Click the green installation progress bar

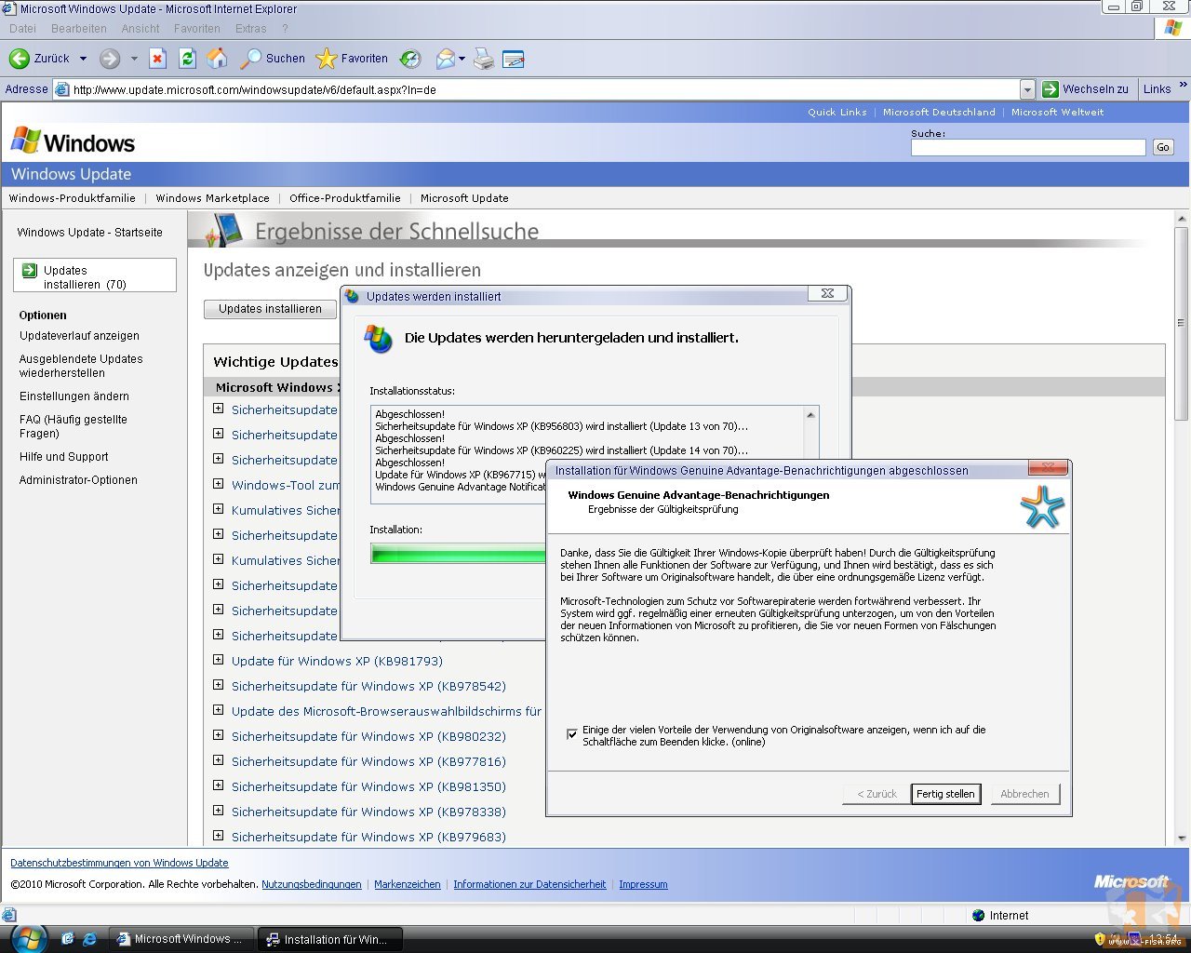458,554
